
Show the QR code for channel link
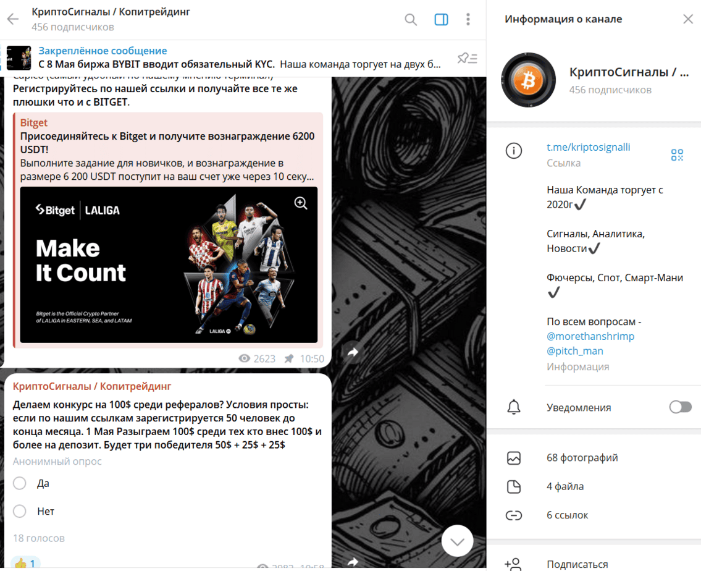(677, 155)
